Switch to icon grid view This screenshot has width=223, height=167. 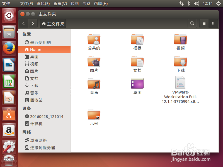214,23
